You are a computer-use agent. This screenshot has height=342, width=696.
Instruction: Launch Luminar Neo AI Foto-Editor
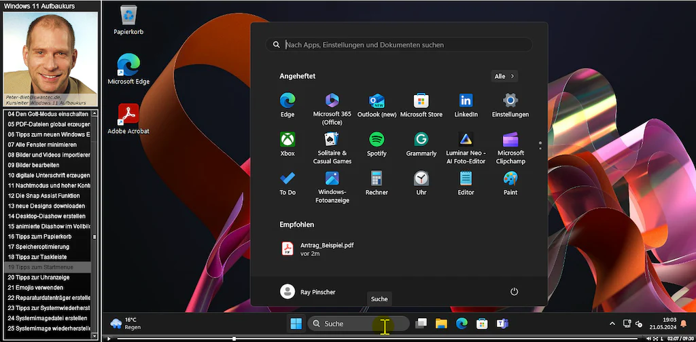pos(466,148)
